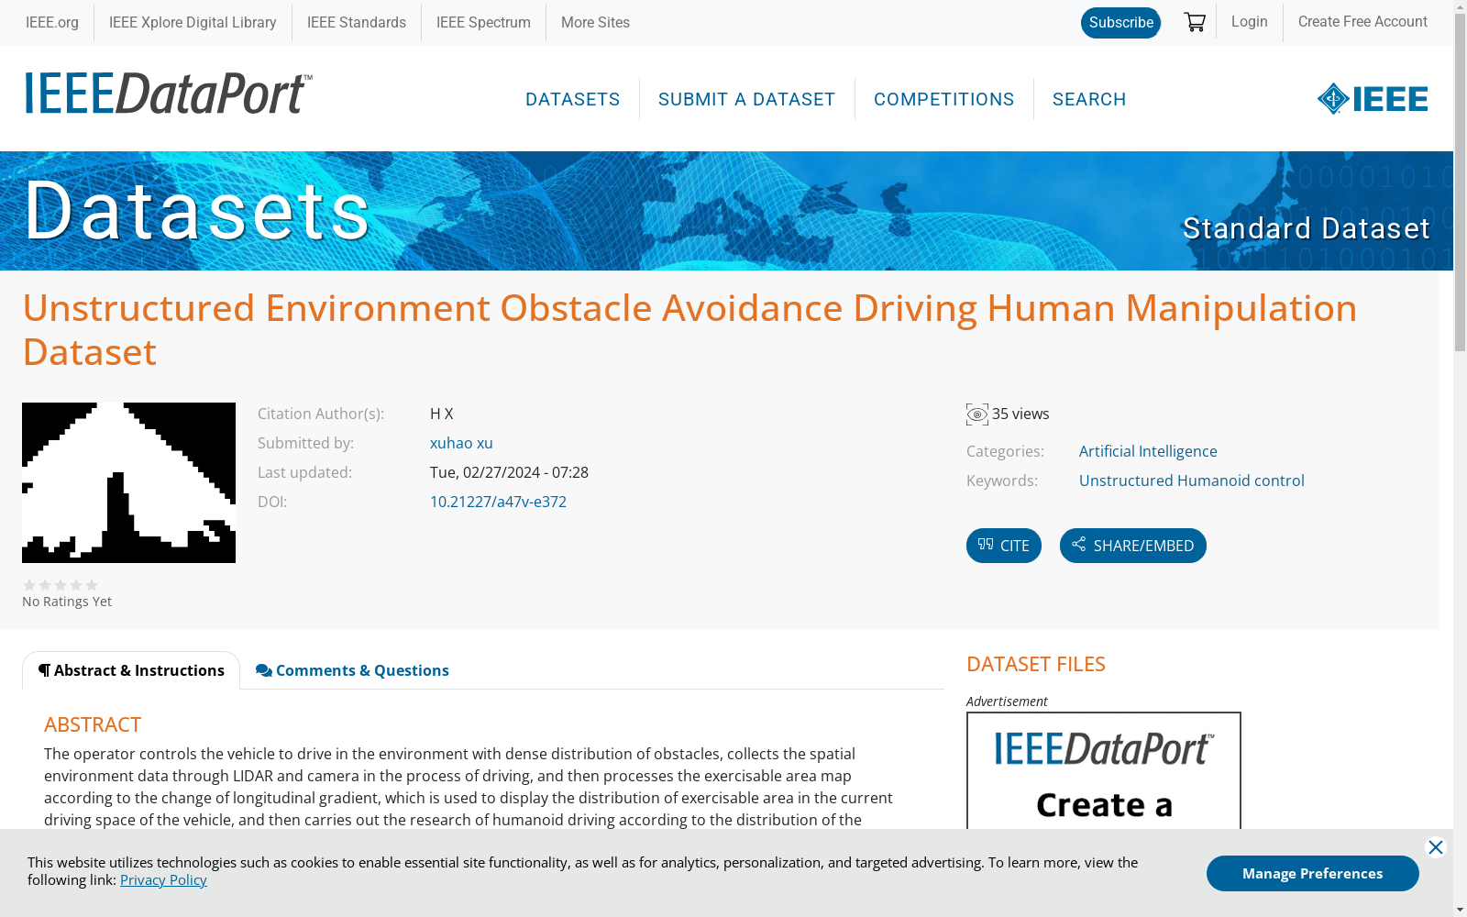Click the vertical scrollbar thumb
Screen dimensions: 1467x917
(1460, 184)
